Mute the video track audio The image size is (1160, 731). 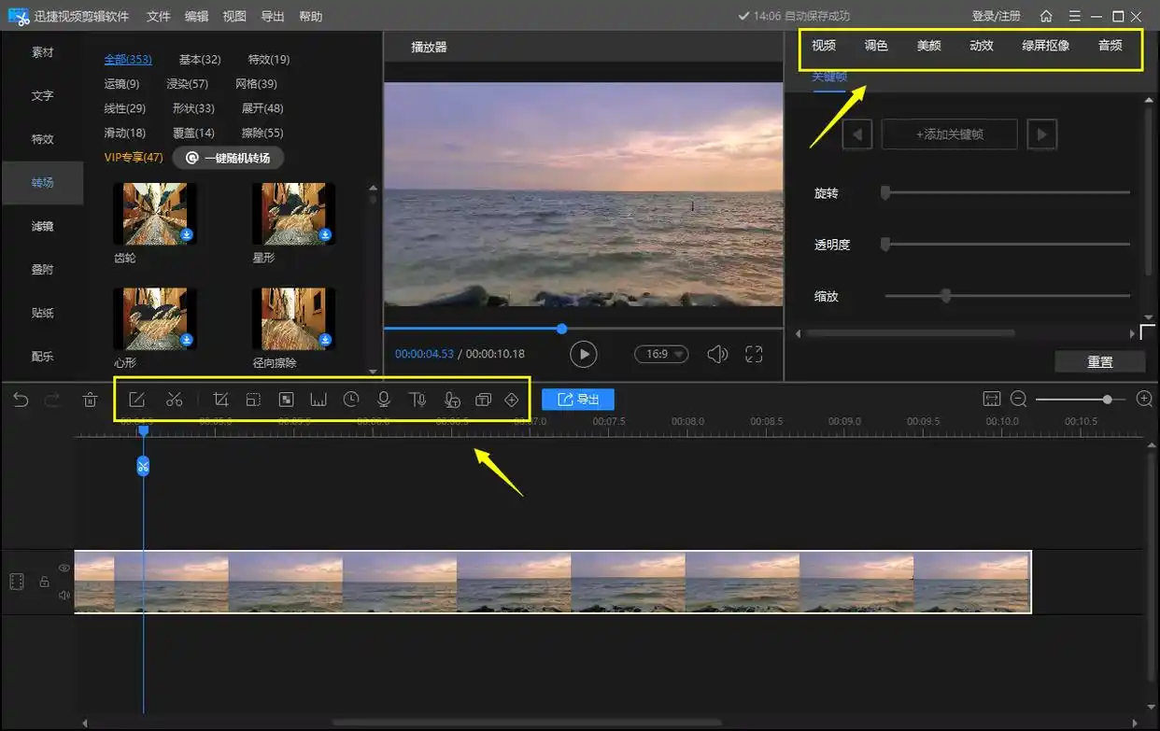pyautogui.click(x=64, y=595)
